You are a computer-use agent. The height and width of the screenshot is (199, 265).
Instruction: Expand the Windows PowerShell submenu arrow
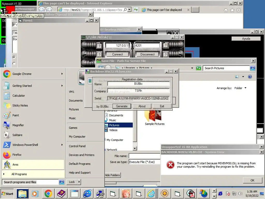click(x=62, y=145)
